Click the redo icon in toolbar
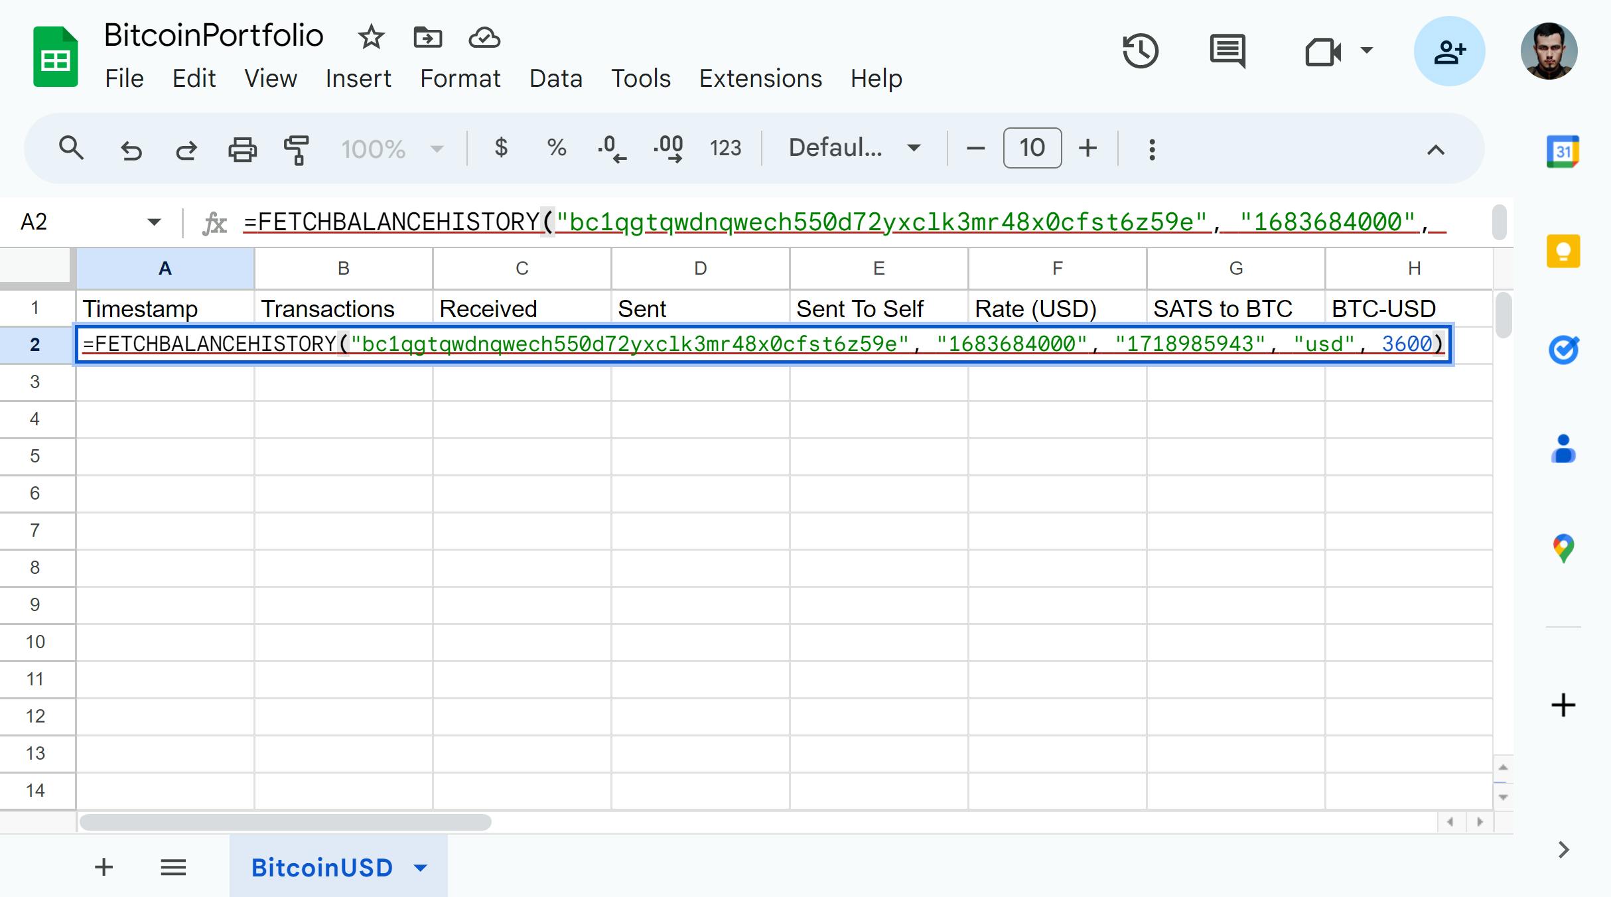This screenshot has width=1611, height=897. [184, 147]
